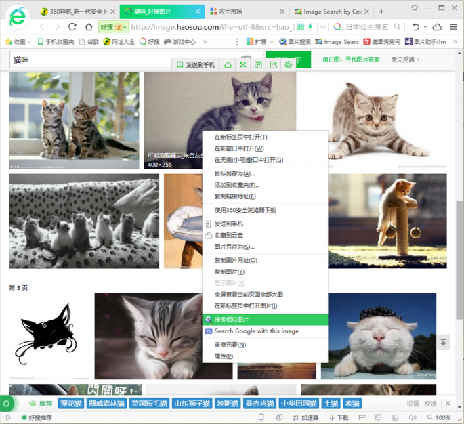464x424 pixels.
Task: Click the two kittens thumbnail image
Action: [x=74, y=120]
